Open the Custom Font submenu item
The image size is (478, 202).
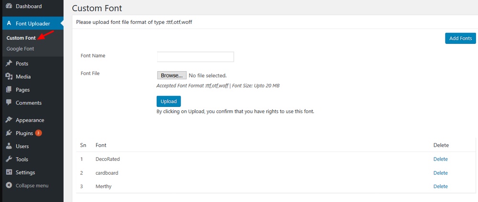coord(21,38)
